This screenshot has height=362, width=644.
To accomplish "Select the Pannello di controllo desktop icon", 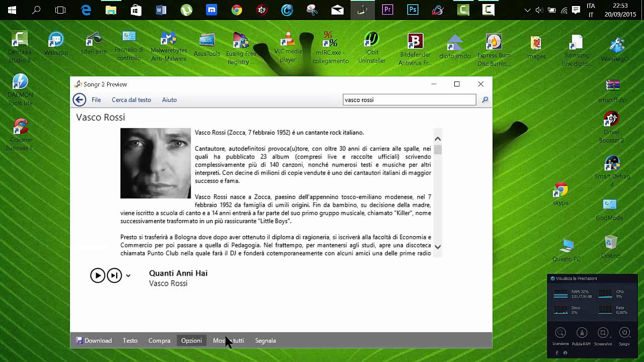I will coord(129,46).
